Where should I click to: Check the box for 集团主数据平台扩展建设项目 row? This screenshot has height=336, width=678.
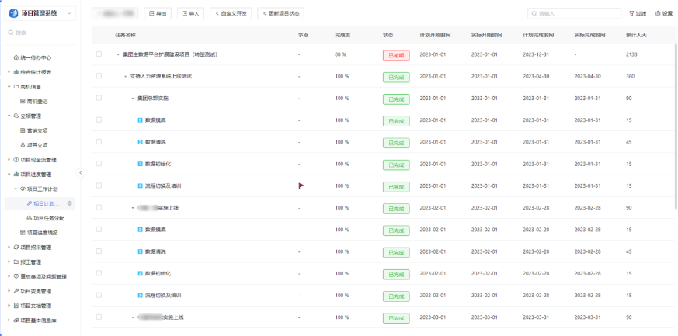[x=99, y=55]
